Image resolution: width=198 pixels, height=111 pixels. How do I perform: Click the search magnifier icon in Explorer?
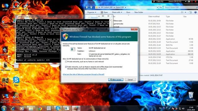click(197, 7)
